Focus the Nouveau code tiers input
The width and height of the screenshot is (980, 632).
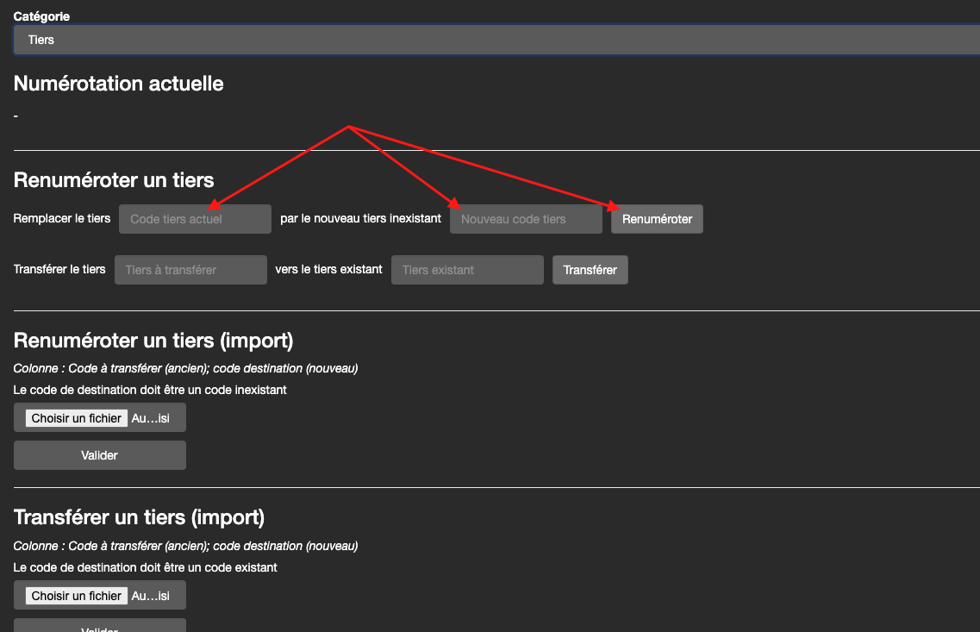click(526, 219)
